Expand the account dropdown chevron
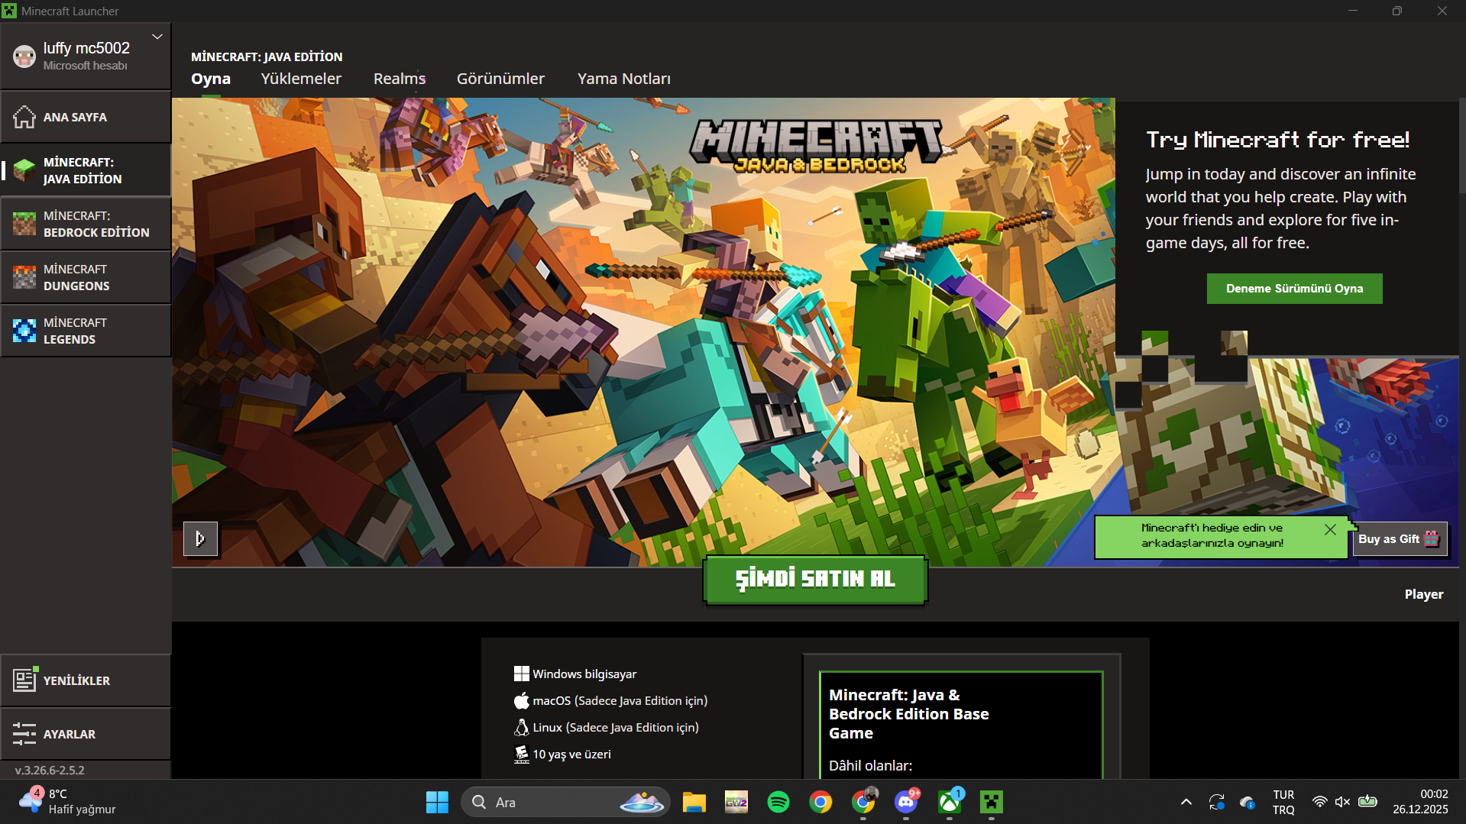 (157, 37)
